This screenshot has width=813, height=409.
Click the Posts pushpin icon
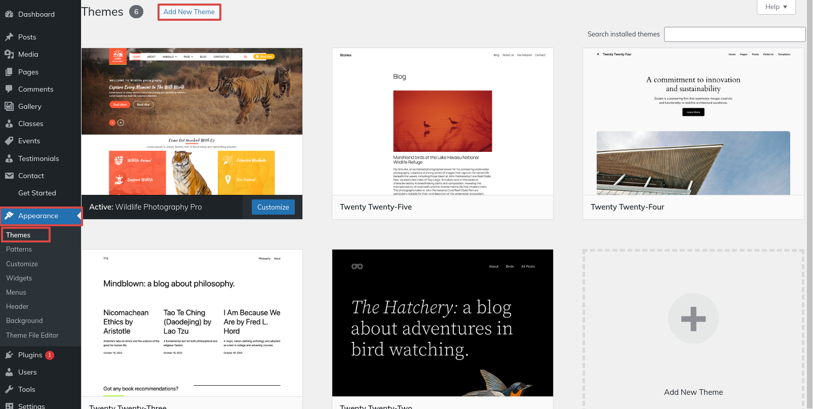[x=9, y=37]
